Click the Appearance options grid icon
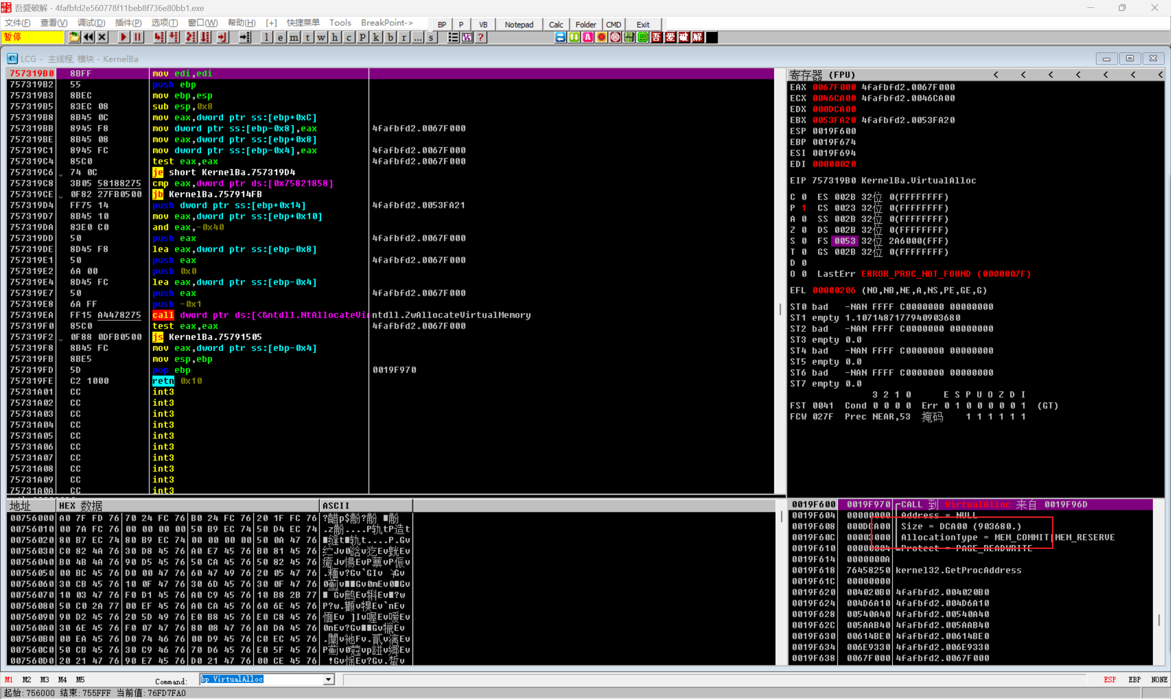This screenshot has width=1171, height=699. click(x=467, y=37)
